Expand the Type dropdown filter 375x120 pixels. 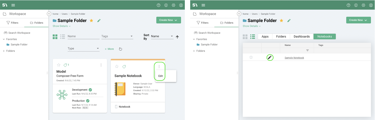[83, 49]
